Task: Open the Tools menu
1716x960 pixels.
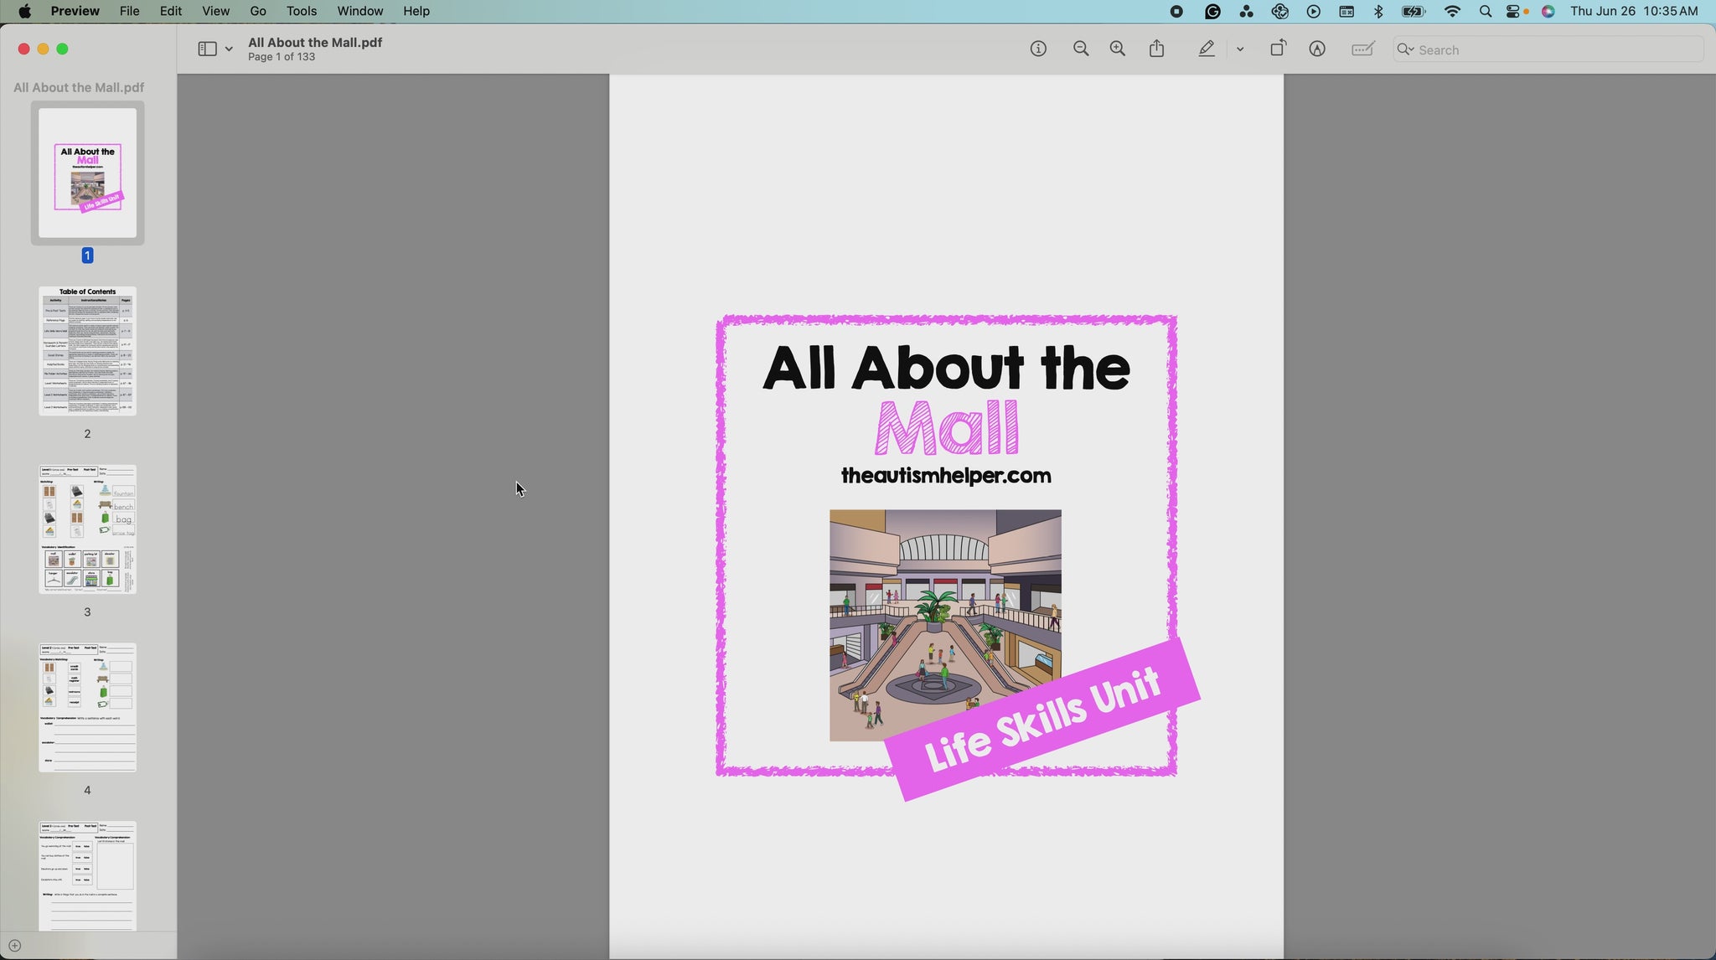Action: pyautogui.click(x=301, y=11)
